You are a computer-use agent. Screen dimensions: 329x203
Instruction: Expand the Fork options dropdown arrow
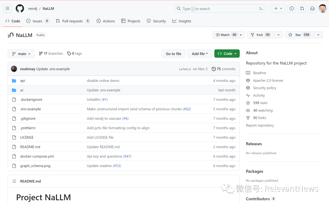click(278, 35)
